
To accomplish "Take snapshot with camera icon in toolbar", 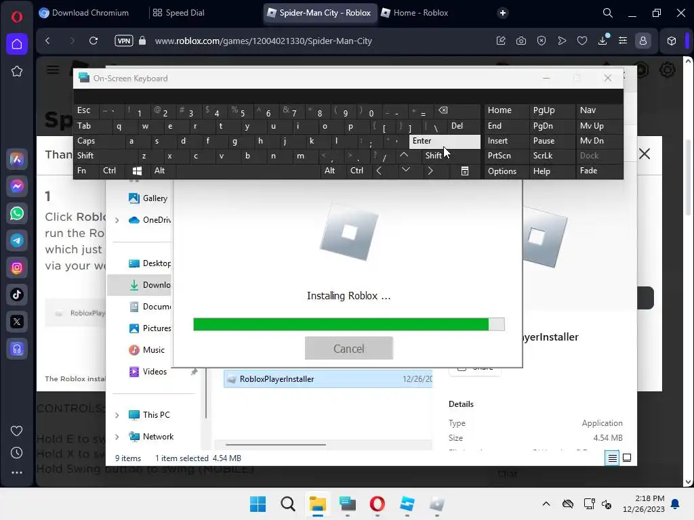I will [x=521, y=41].
